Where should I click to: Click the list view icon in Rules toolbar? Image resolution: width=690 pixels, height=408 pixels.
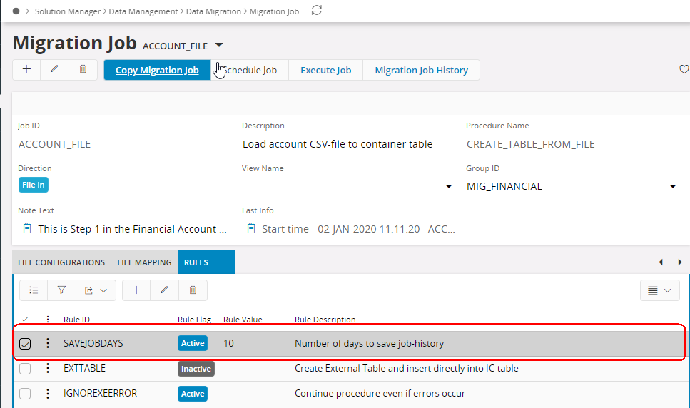pyautogui.click(x=33, y=290)
